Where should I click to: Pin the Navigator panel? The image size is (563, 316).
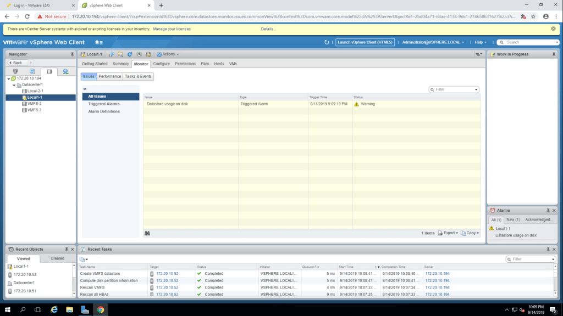coord(72,54)
